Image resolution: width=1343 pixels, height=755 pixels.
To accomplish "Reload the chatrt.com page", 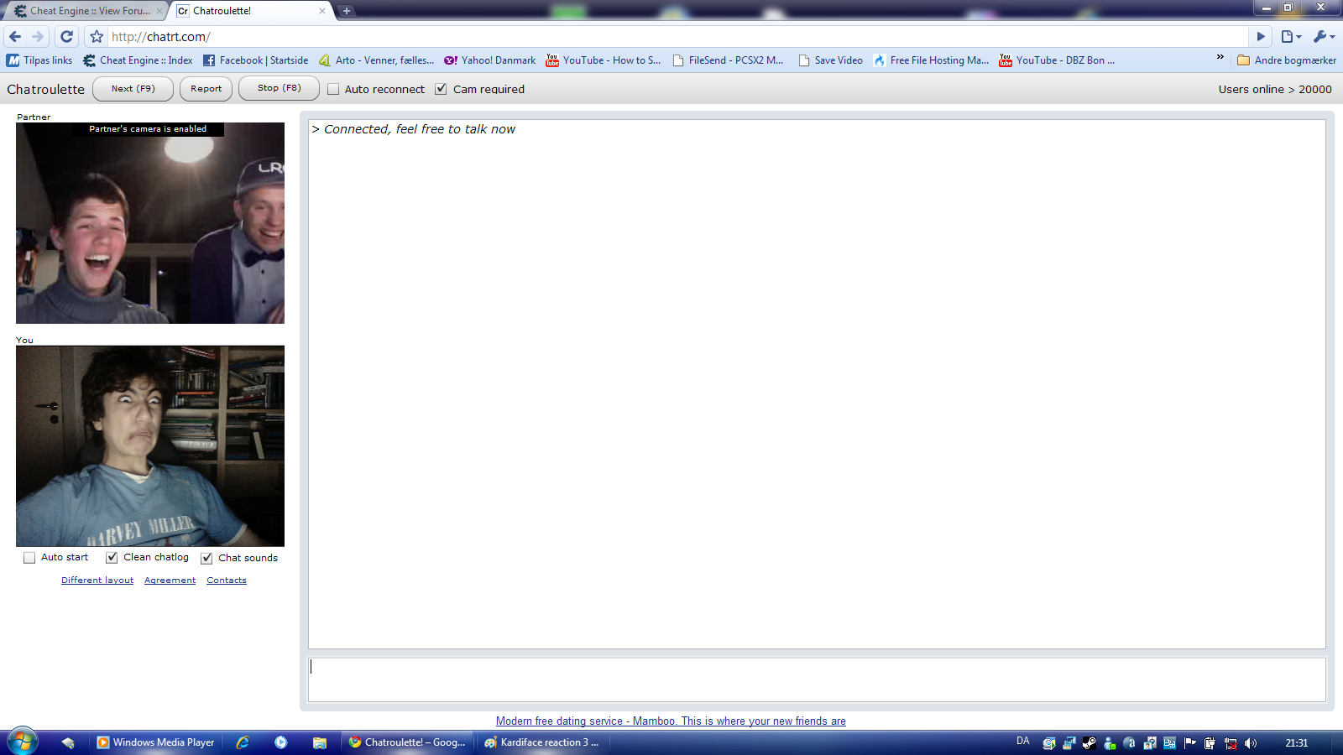I will [67, 36].
